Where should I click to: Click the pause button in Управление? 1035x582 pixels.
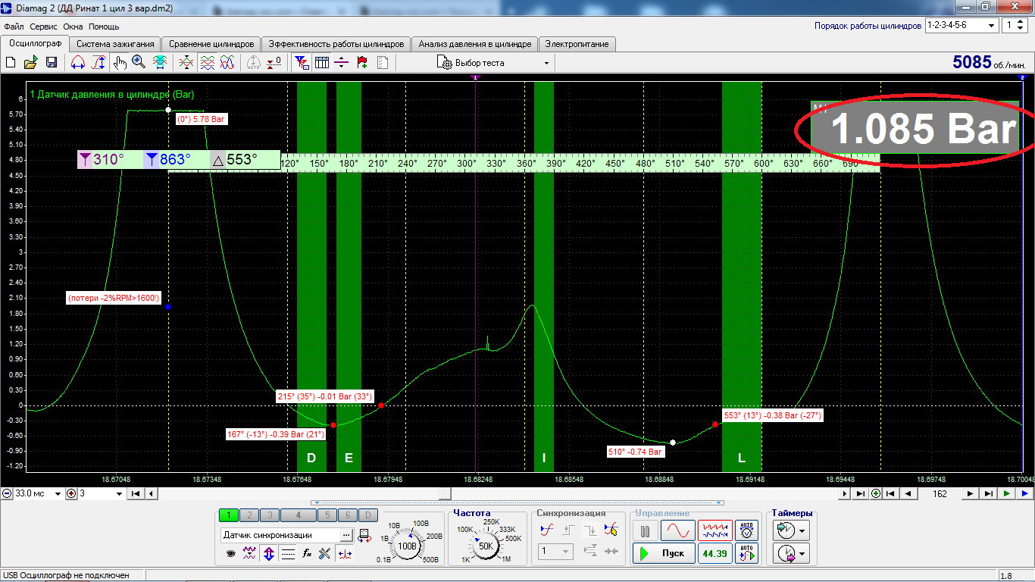point(645,530)
